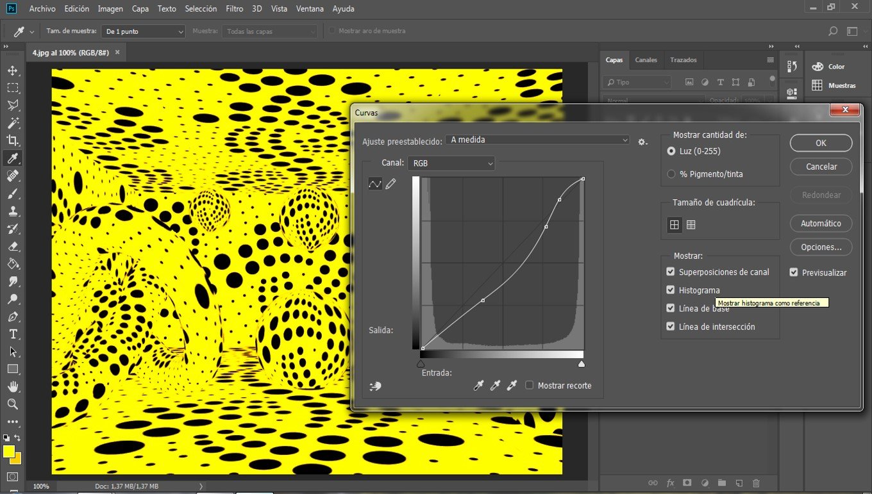Select Luz (0-255) radio option
This screenshot has height=494, width=872.
pyautogui.click(x=671, y=151)
